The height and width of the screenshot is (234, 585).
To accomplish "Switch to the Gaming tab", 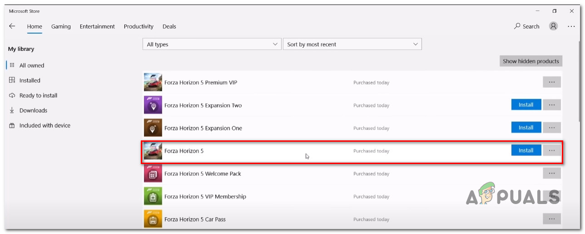I will [61, 26].
